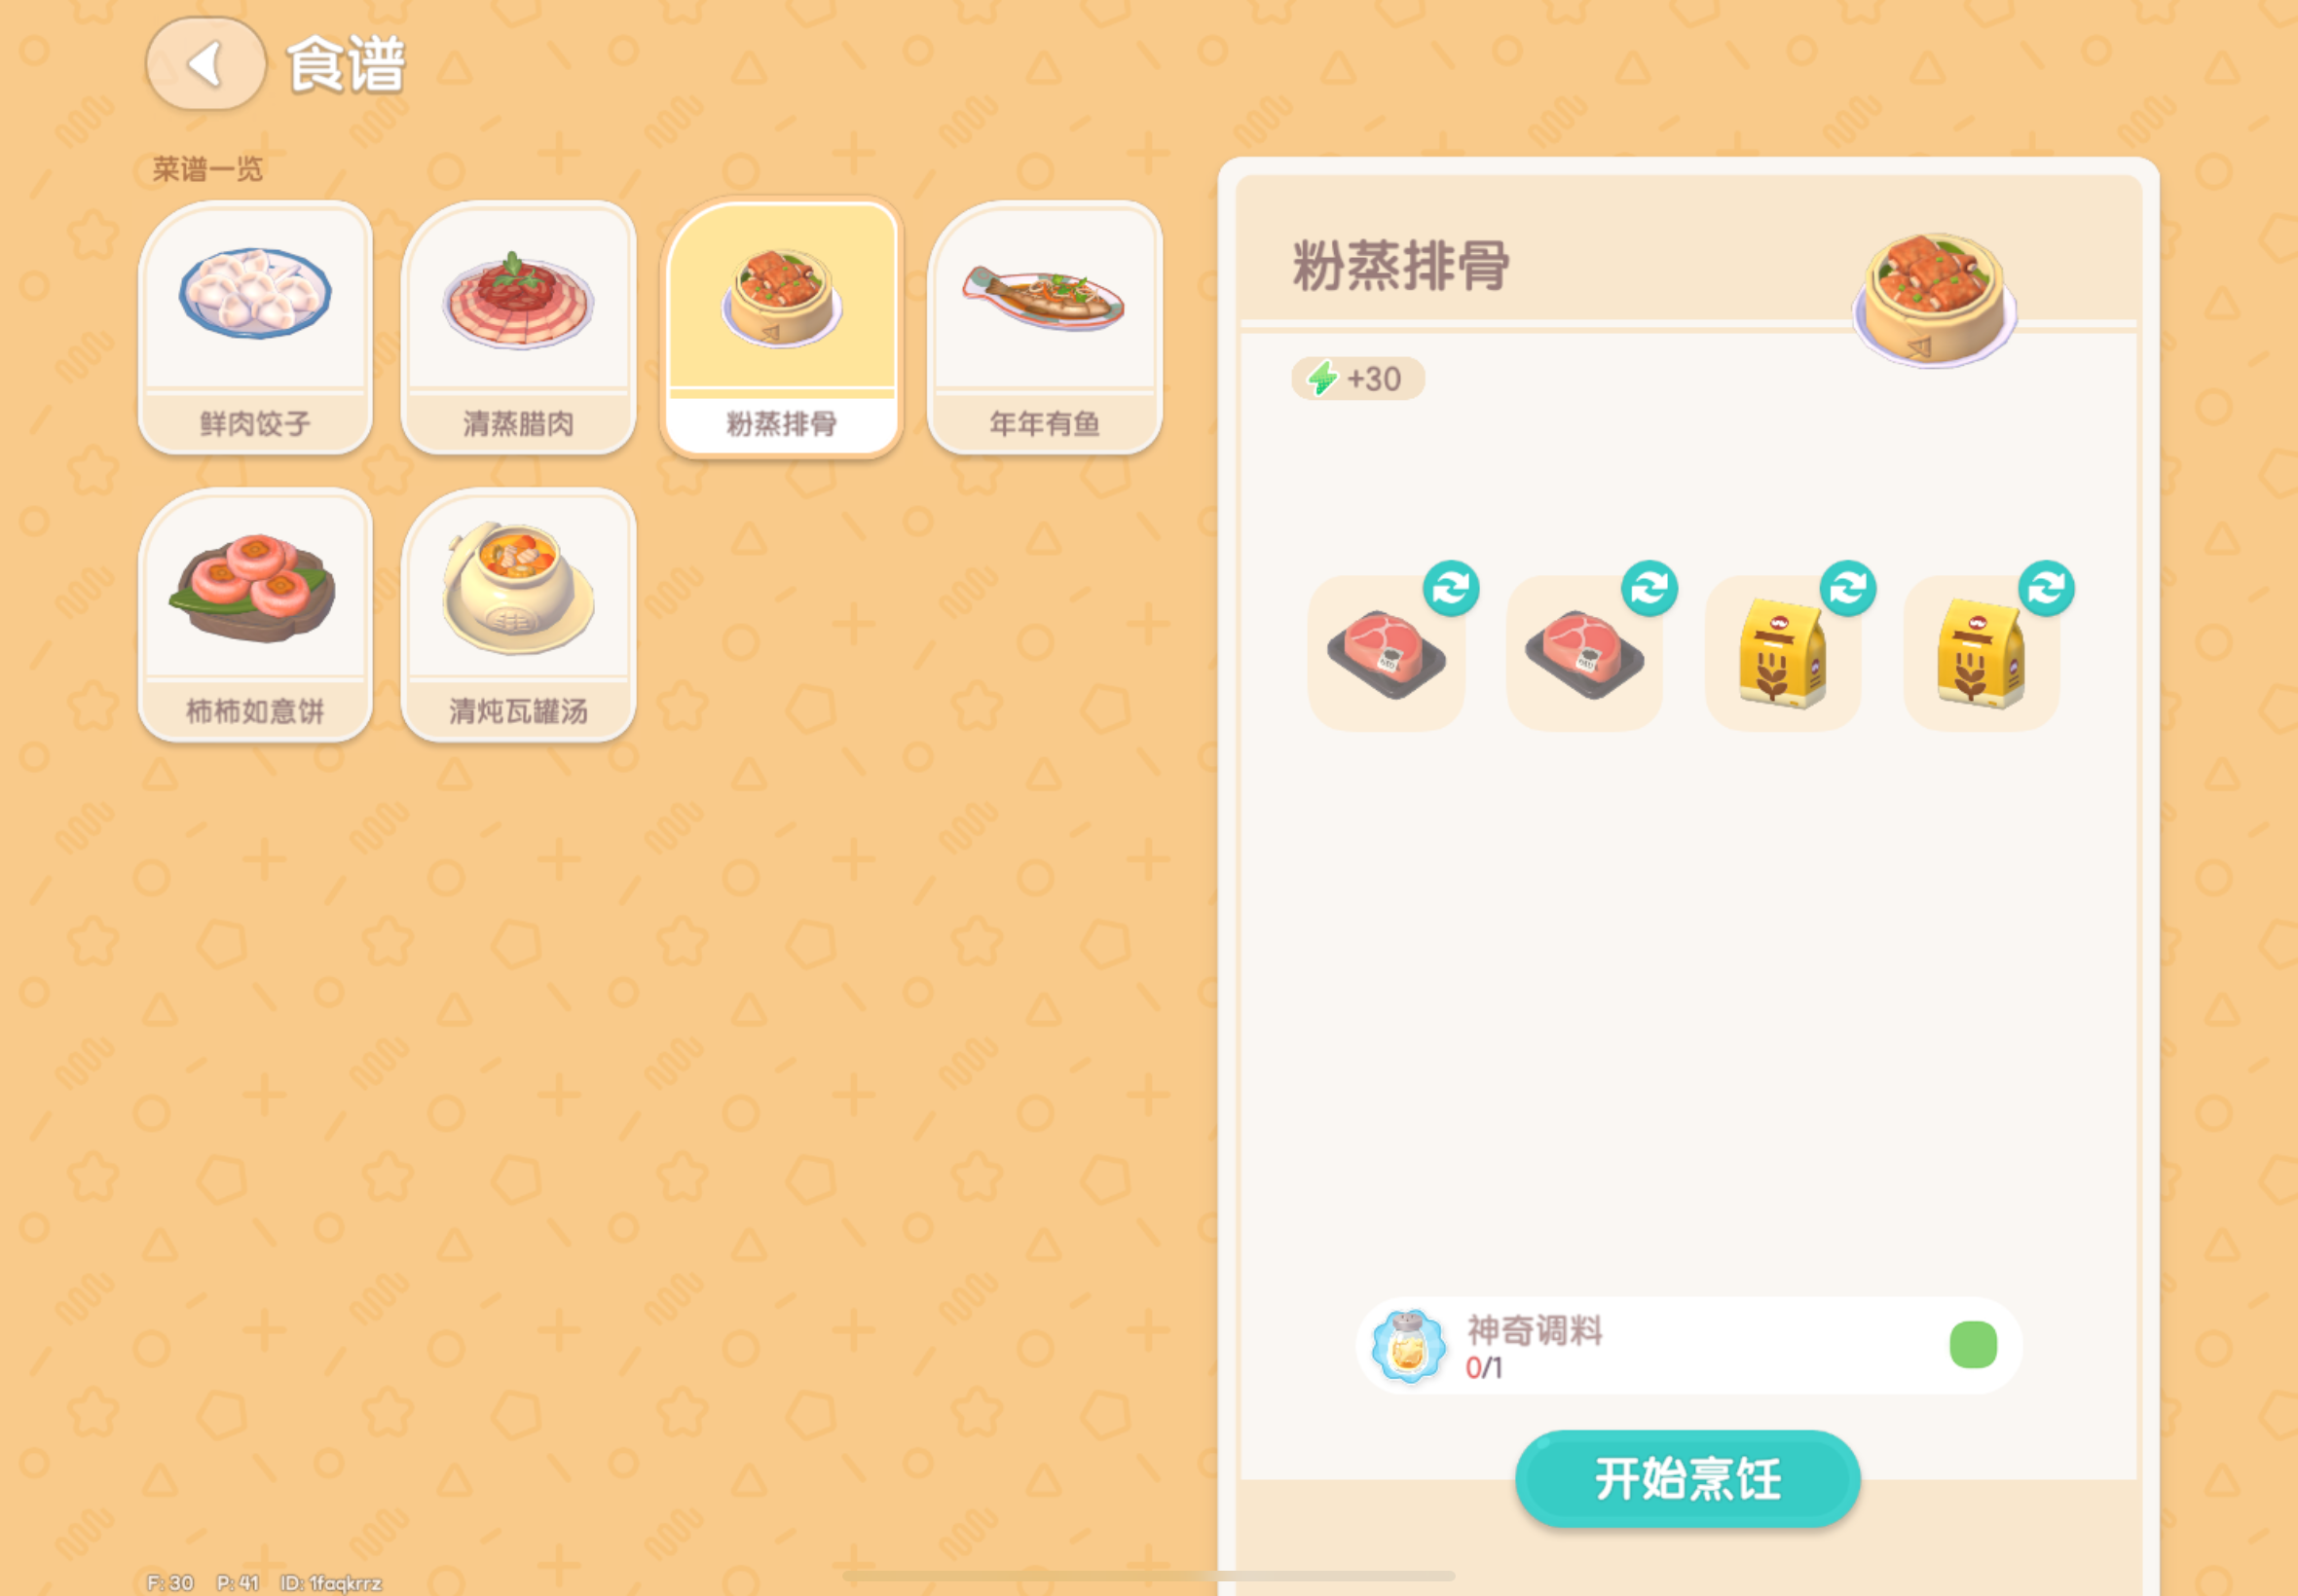Swap the last flour bag ingredient

click(x=2046, y=588)
